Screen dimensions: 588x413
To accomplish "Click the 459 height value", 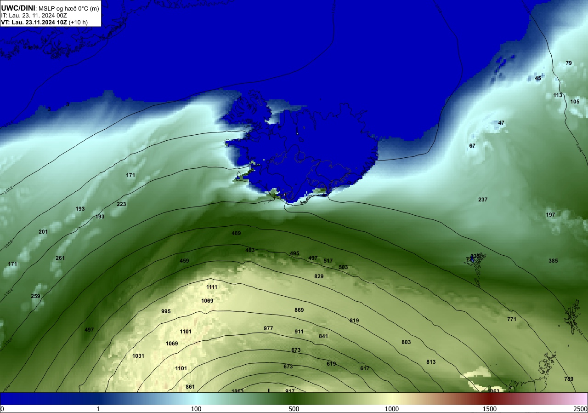I will click(x=184, y=261).
